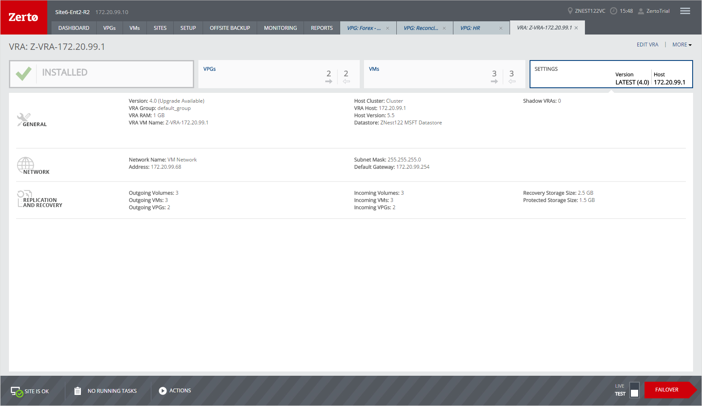Click the Outgoing Volumes: 3 entry
The image size is (702, 406).
[x=154, y=193]
